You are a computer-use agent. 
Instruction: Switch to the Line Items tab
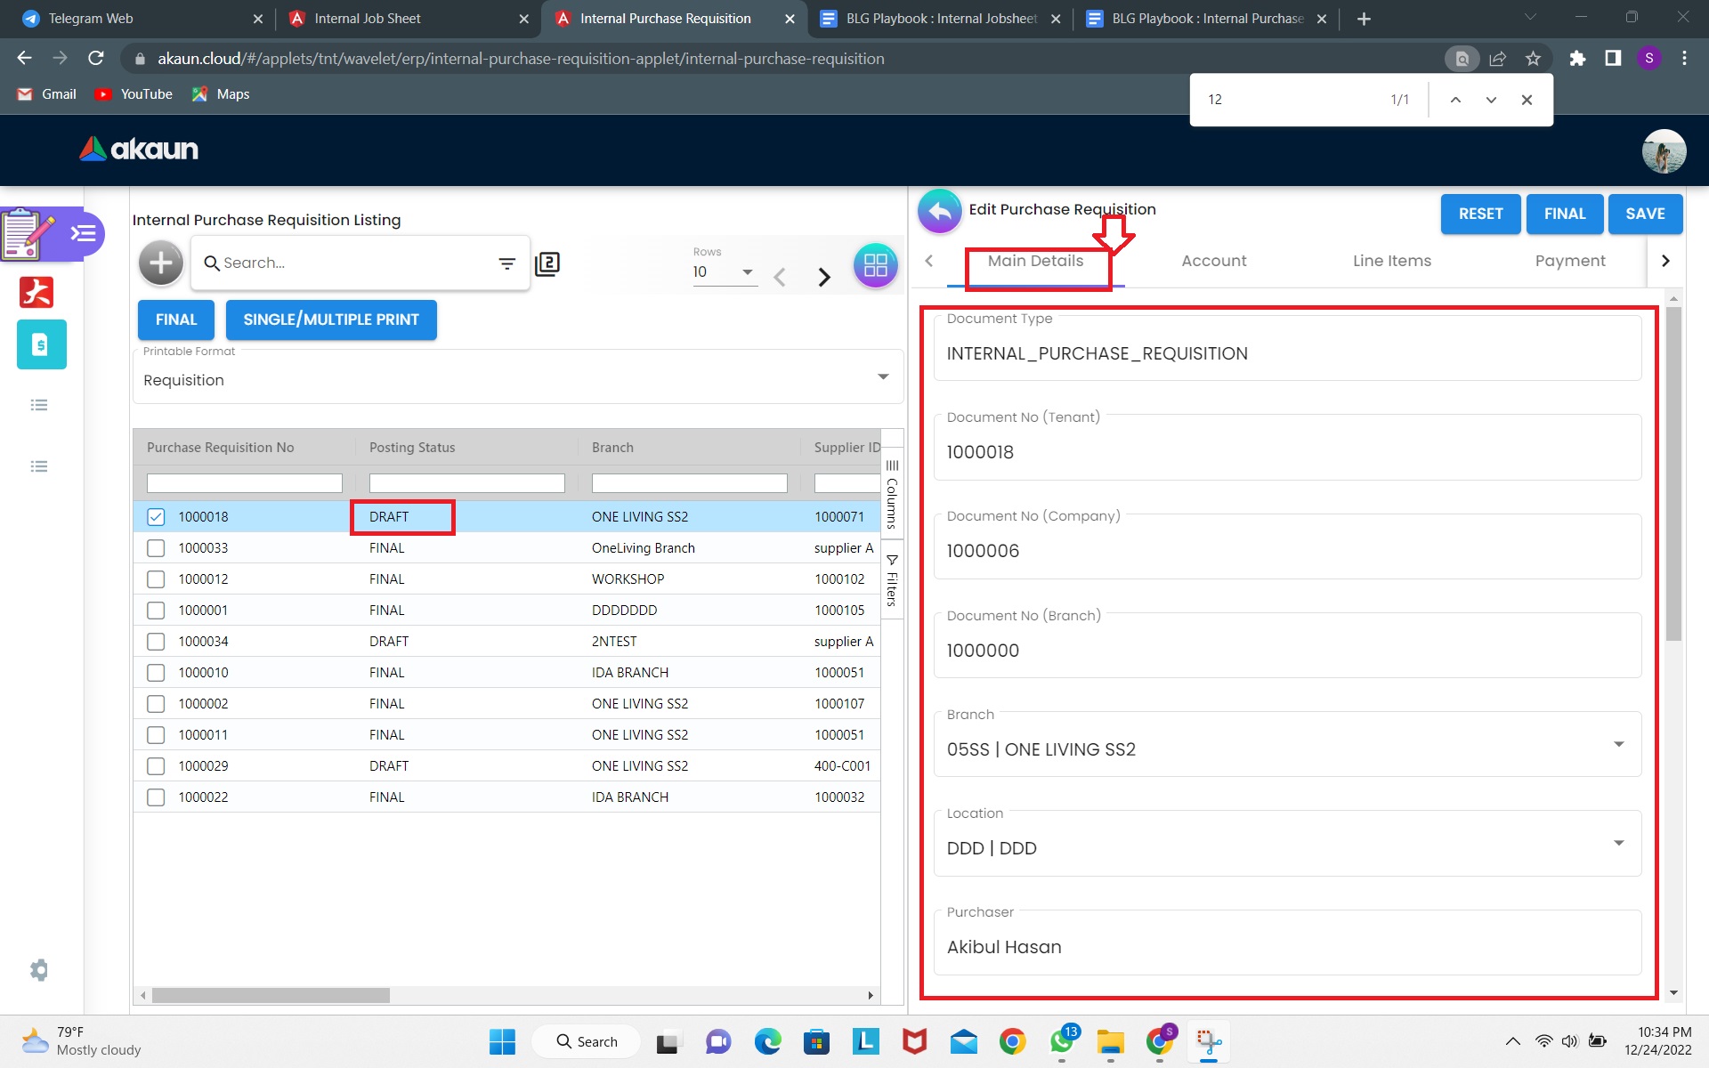pyautogui.click(x=1391, y=261)
